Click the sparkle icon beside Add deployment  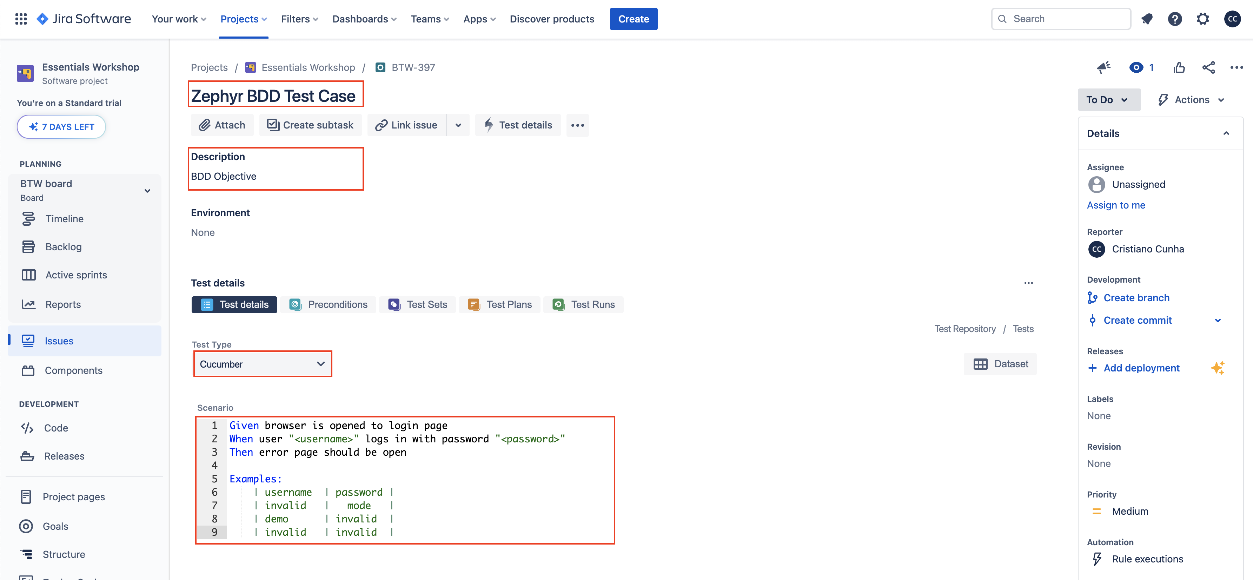click(x=1218, y=368)
